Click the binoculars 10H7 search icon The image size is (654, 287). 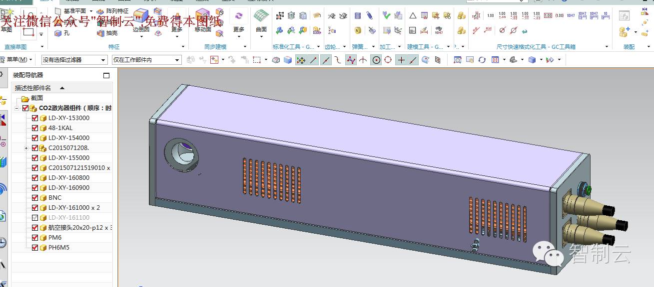(438, 30)
